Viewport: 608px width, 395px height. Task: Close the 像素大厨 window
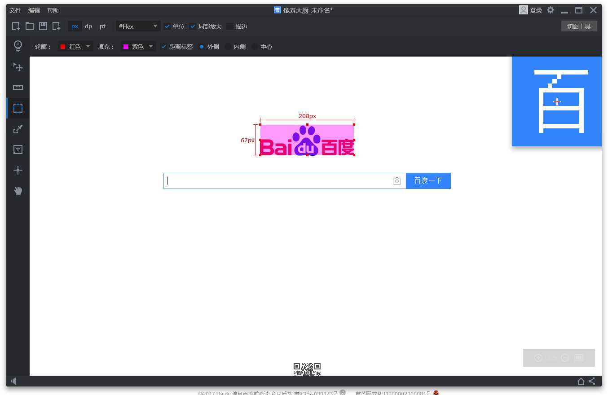pyautogui.click(x=593, y=10)
